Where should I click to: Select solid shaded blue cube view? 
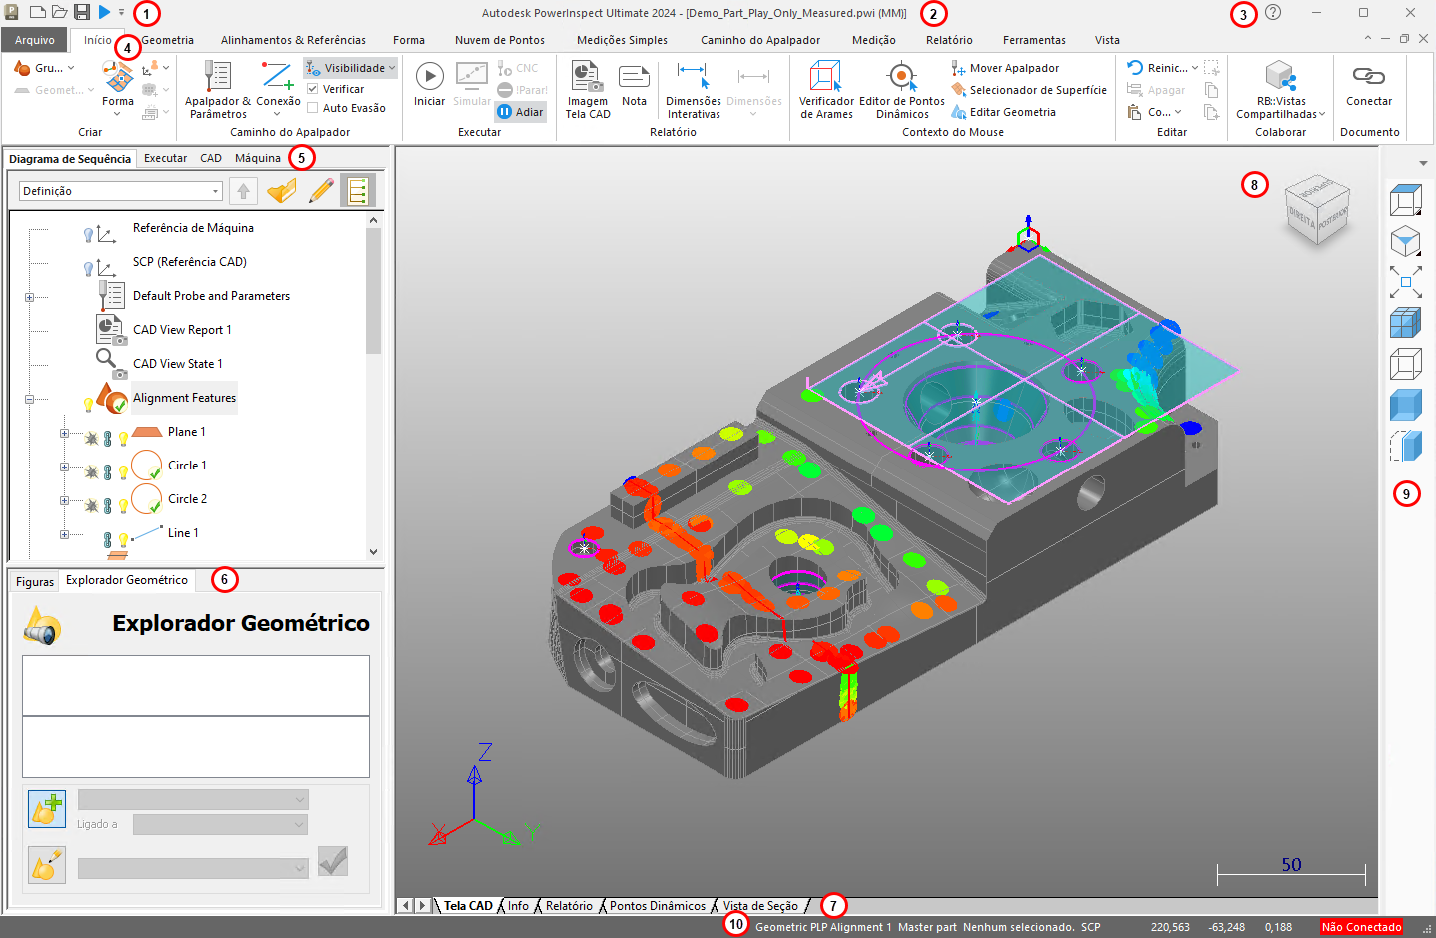point(1406,405)
